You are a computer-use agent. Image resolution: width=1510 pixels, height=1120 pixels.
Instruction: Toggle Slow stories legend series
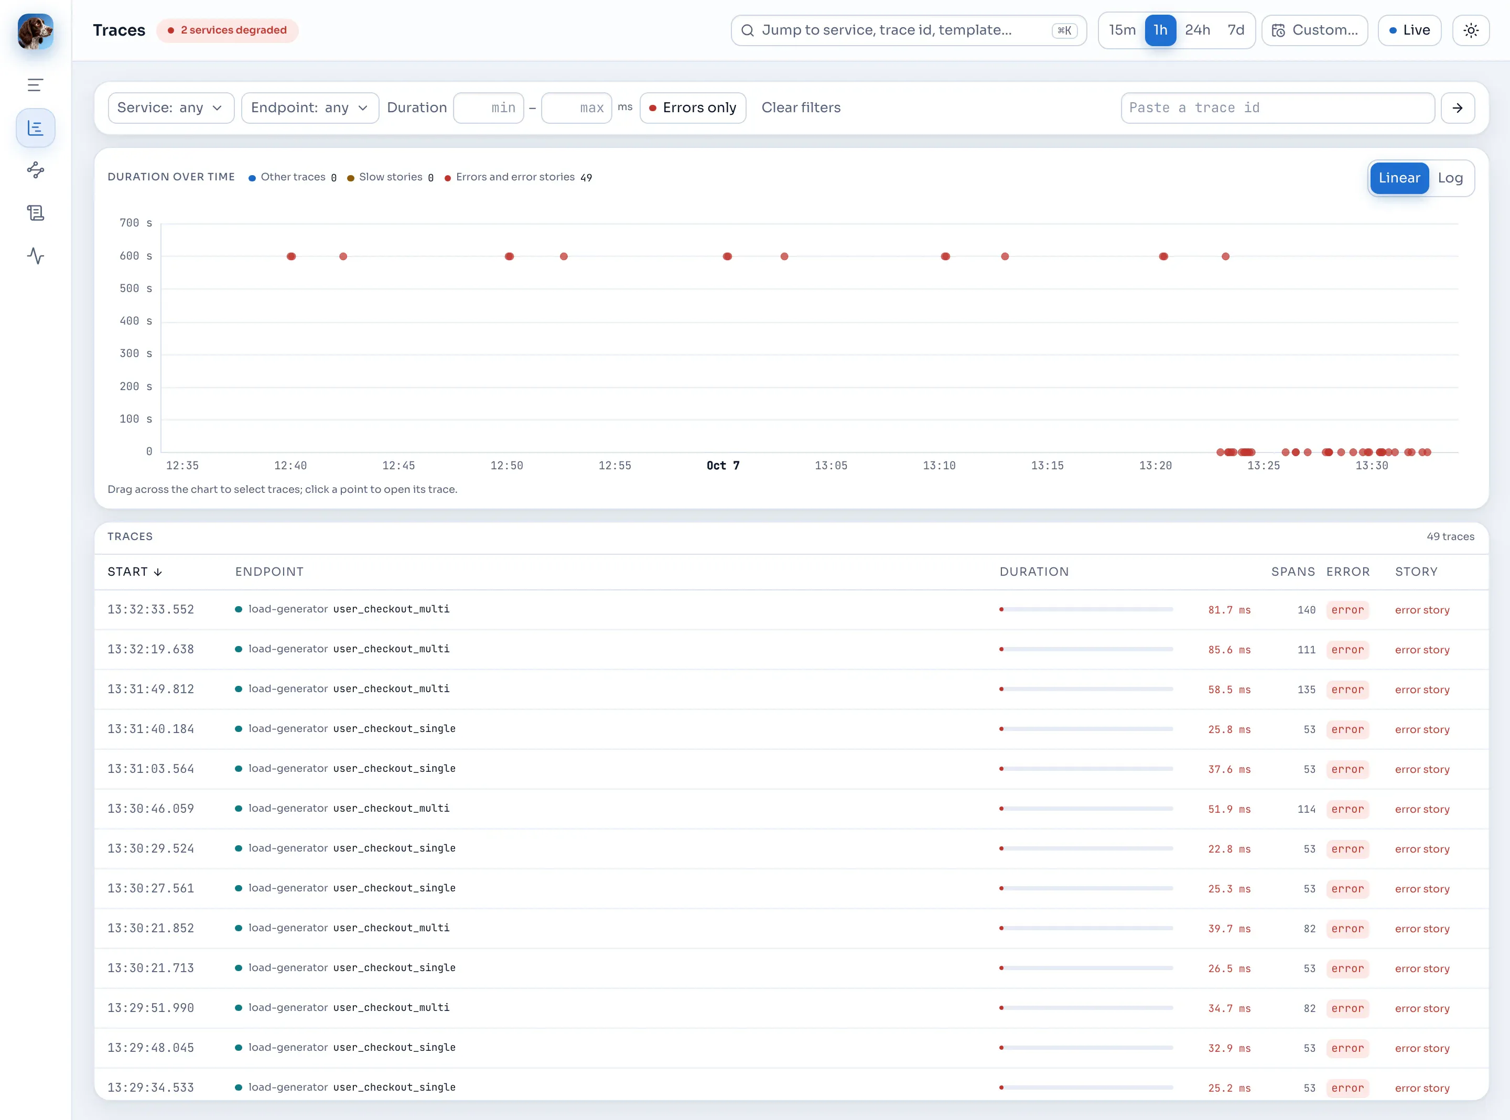pos(390,177)
